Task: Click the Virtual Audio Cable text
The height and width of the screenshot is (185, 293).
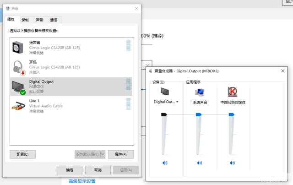Action: point(46,106)
